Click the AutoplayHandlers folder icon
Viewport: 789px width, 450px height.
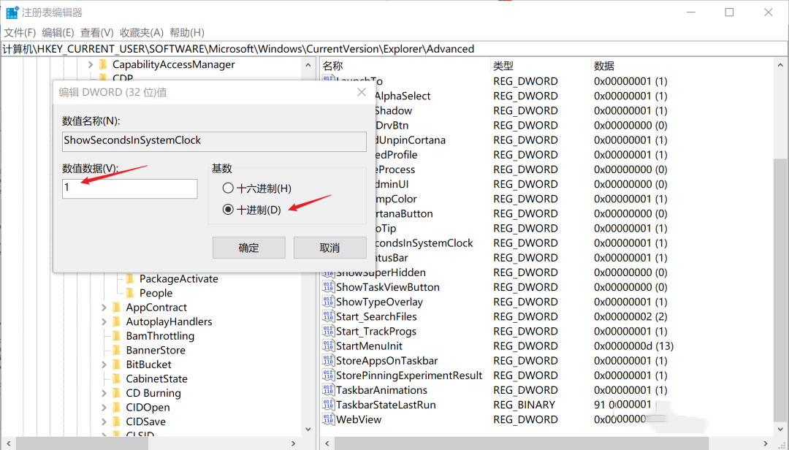(117, 321)
